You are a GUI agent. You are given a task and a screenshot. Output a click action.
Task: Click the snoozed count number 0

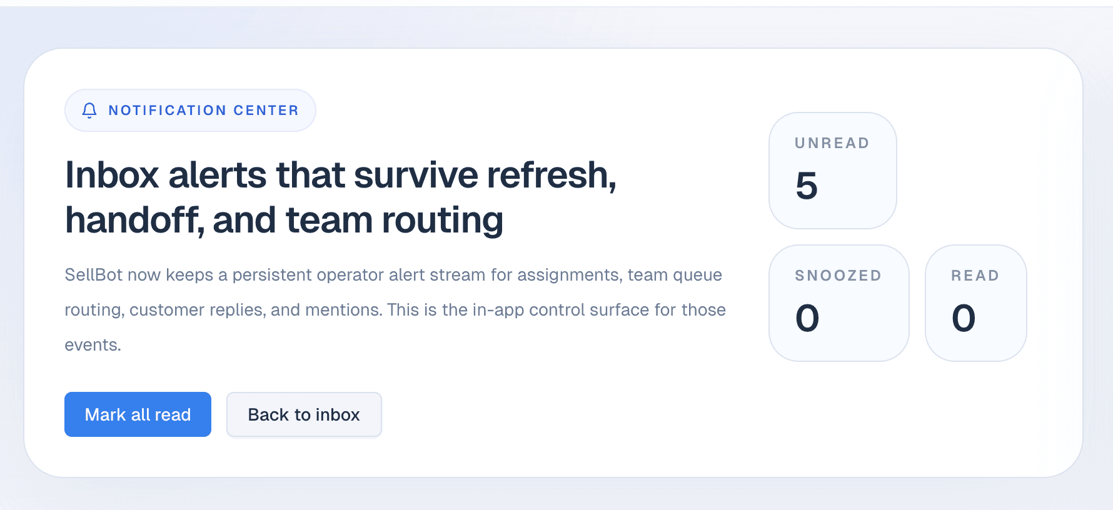808,318
